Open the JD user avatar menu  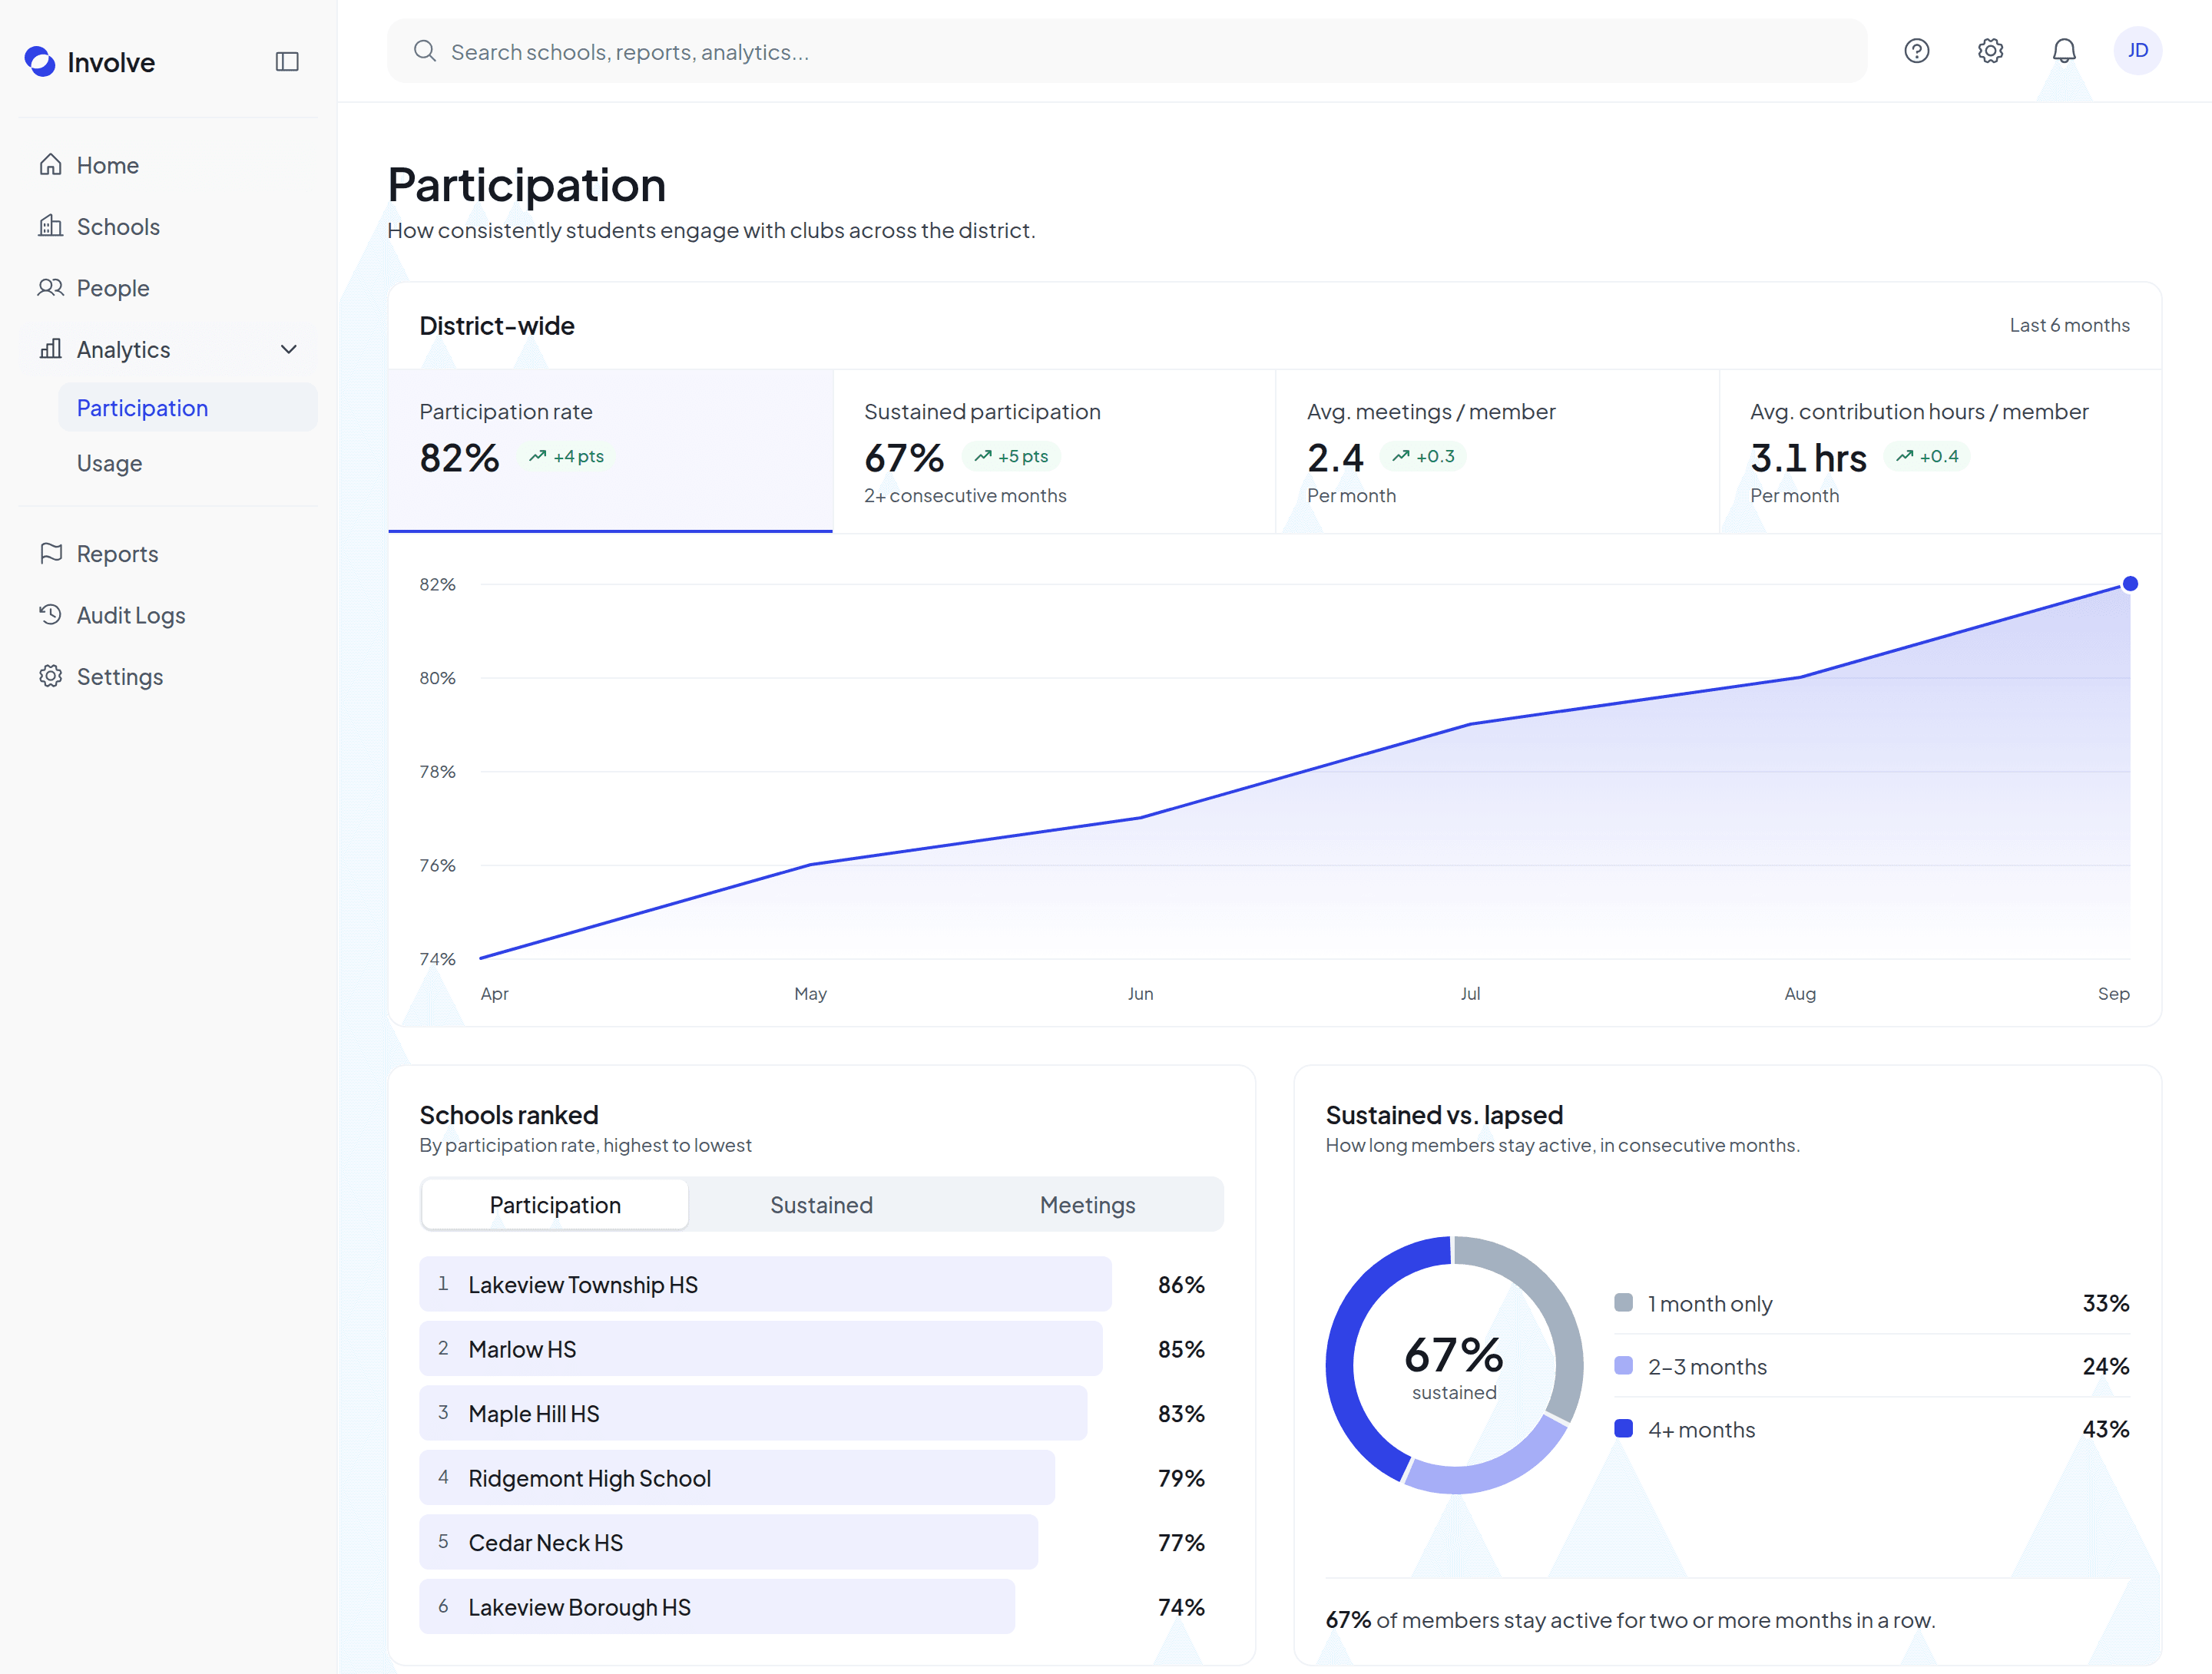click(2137, 51)
